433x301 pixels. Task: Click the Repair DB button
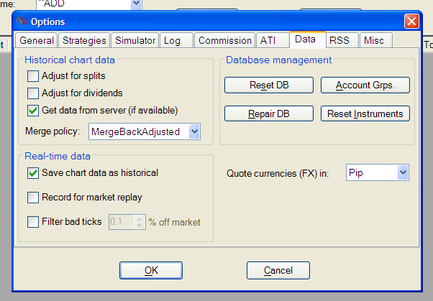click(269, 114)
